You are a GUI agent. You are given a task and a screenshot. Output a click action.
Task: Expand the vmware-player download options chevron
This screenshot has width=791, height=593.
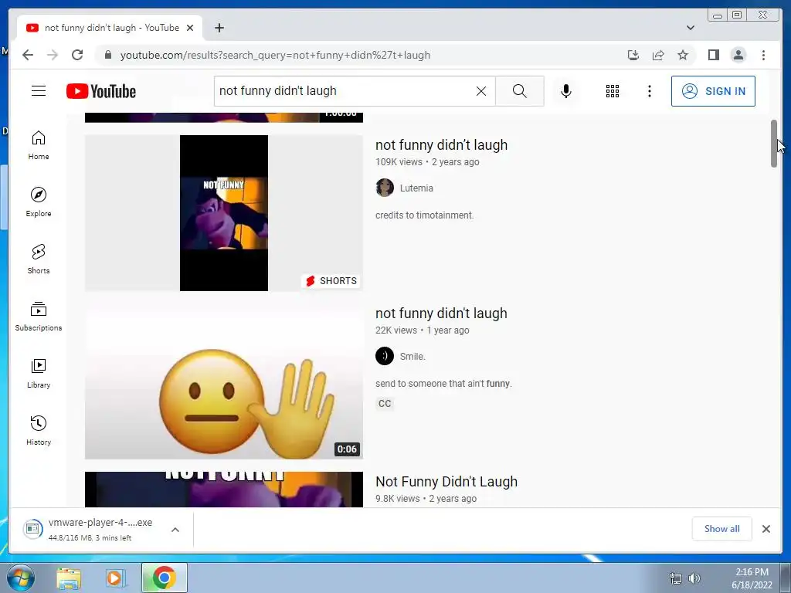(175, 530)
